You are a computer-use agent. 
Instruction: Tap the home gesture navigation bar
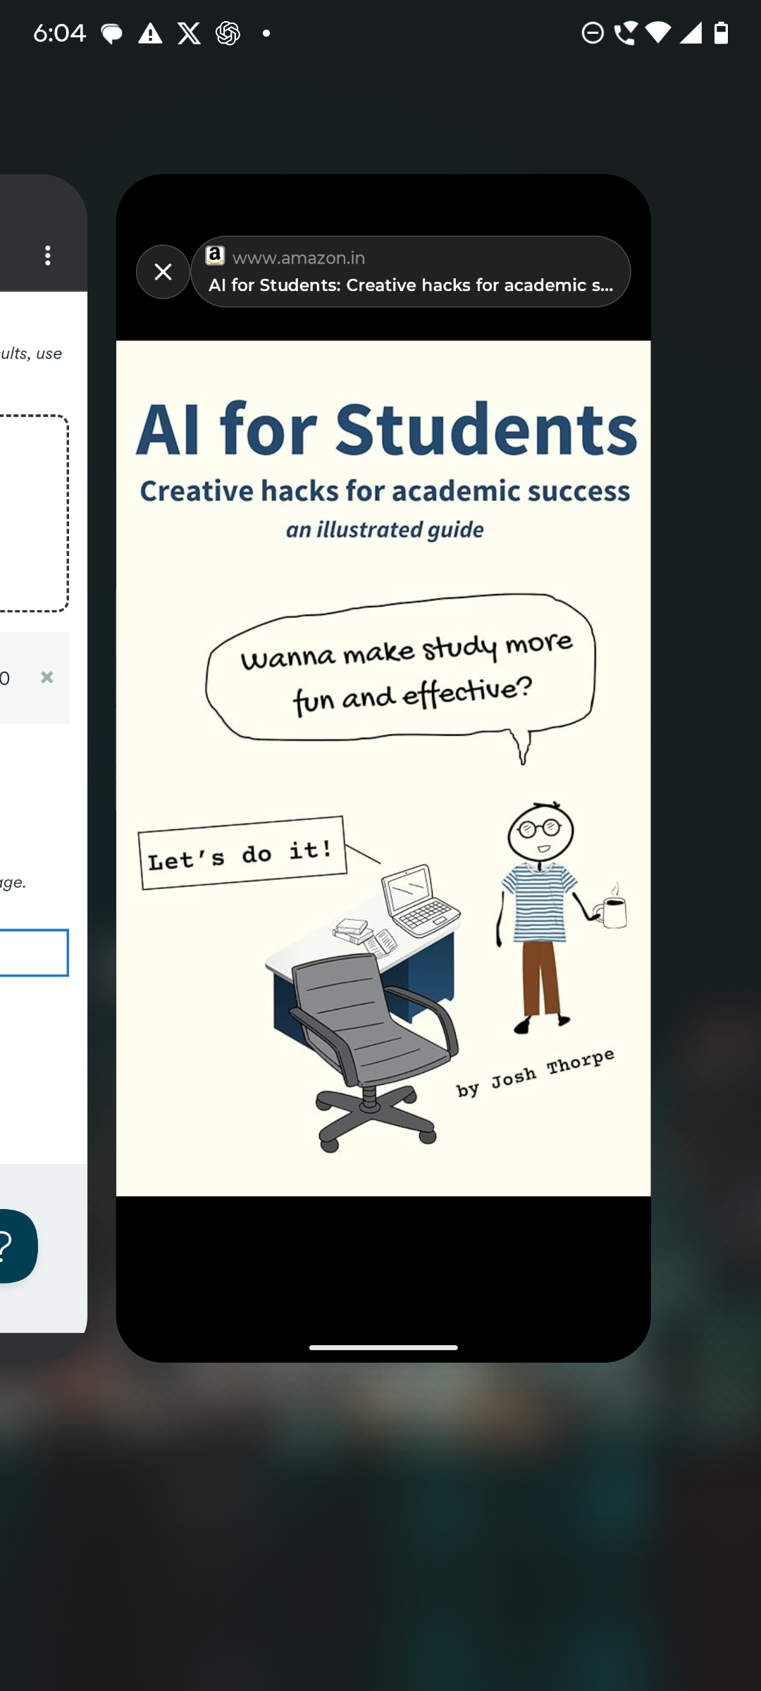[383, 1347]
